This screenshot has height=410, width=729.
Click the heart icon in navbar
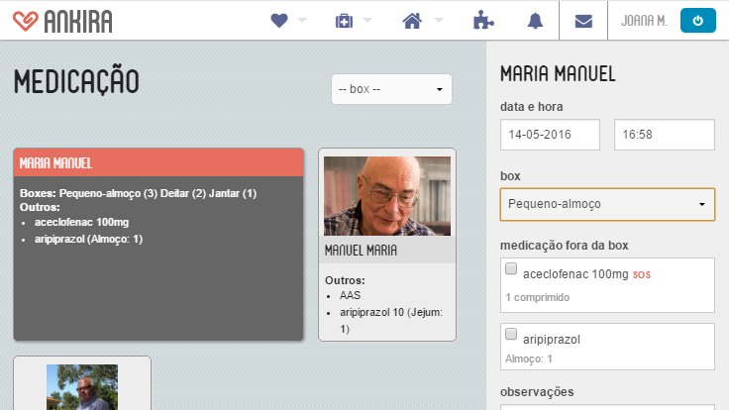[278, 21]
